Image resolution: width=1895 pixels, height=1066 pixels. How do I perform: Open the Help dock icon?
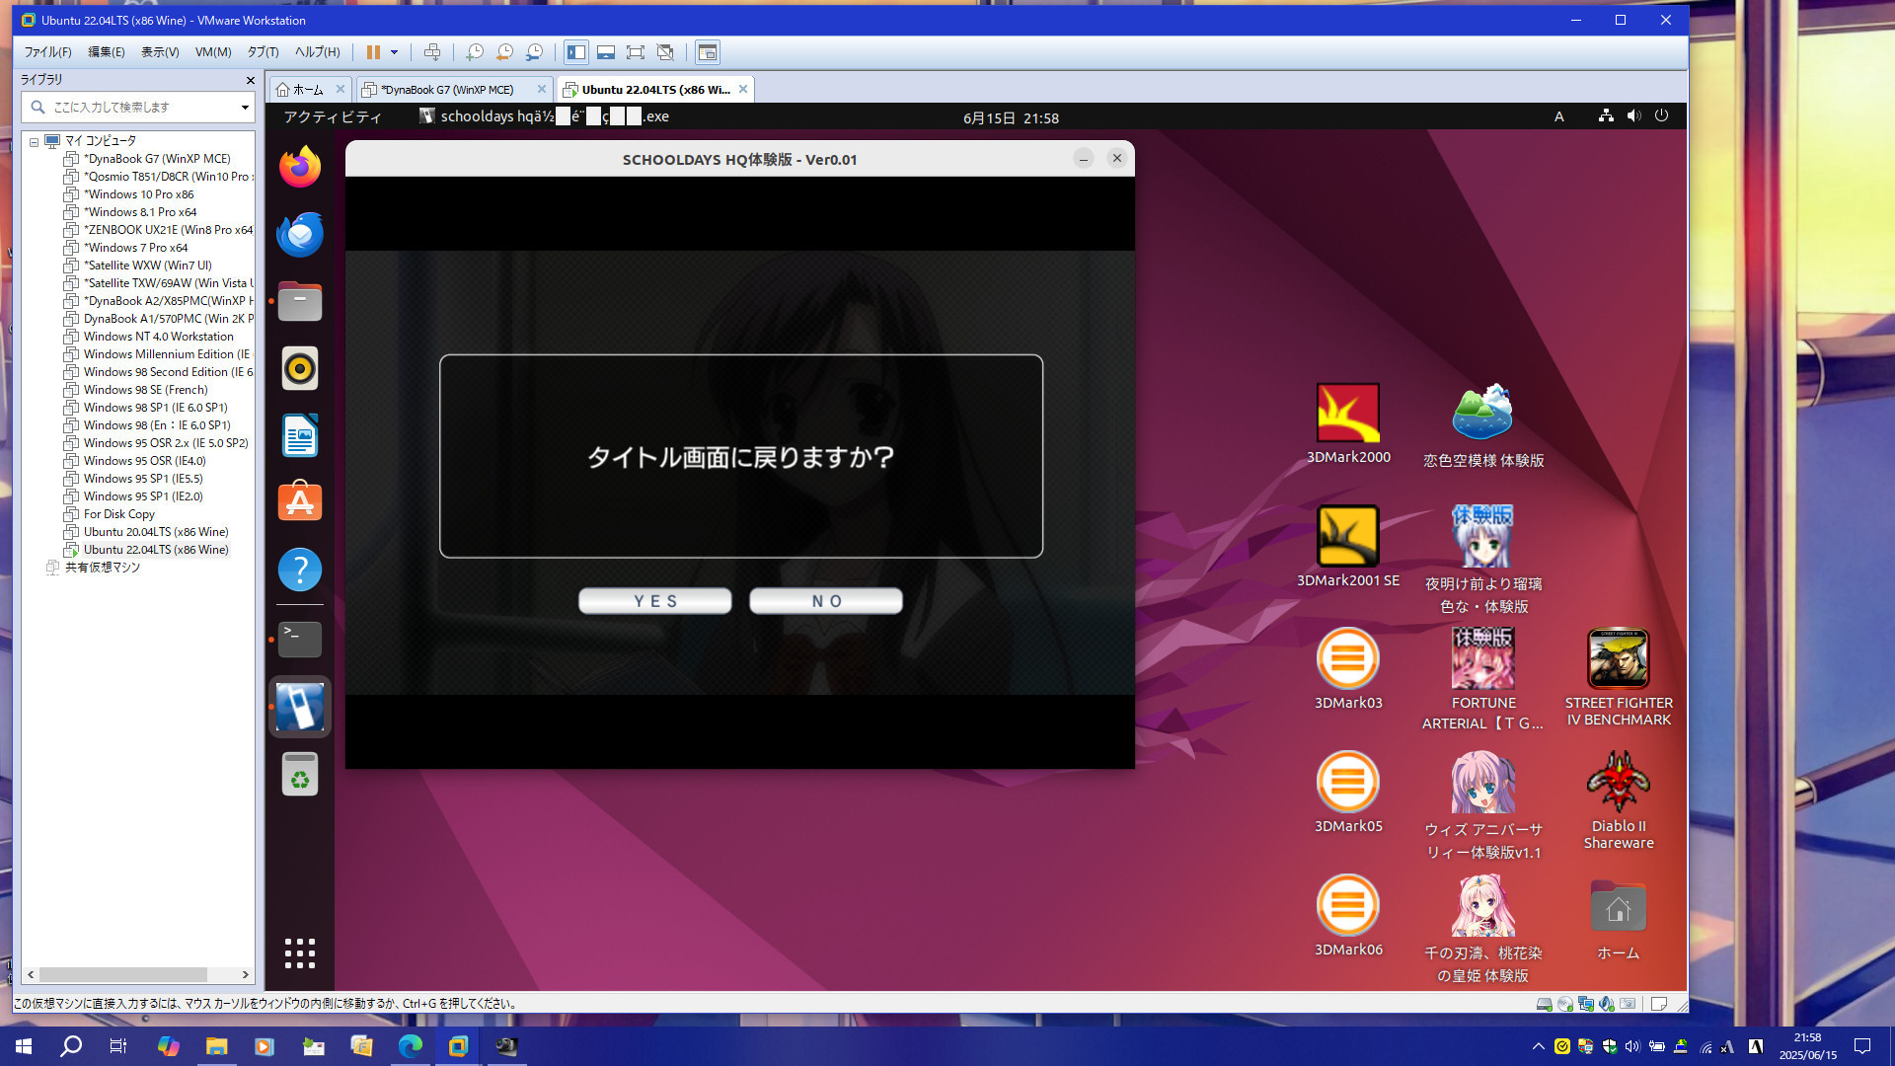click(x=300, y=570)
